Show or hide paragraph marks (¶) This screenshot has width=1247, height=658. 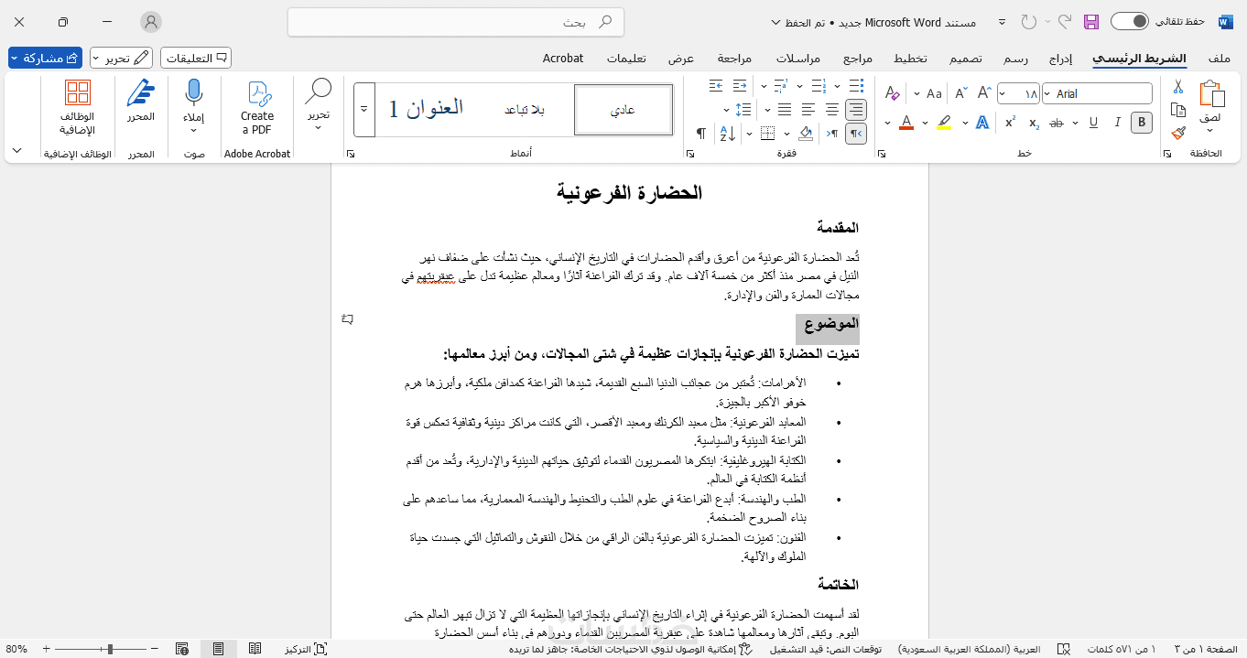700,134
